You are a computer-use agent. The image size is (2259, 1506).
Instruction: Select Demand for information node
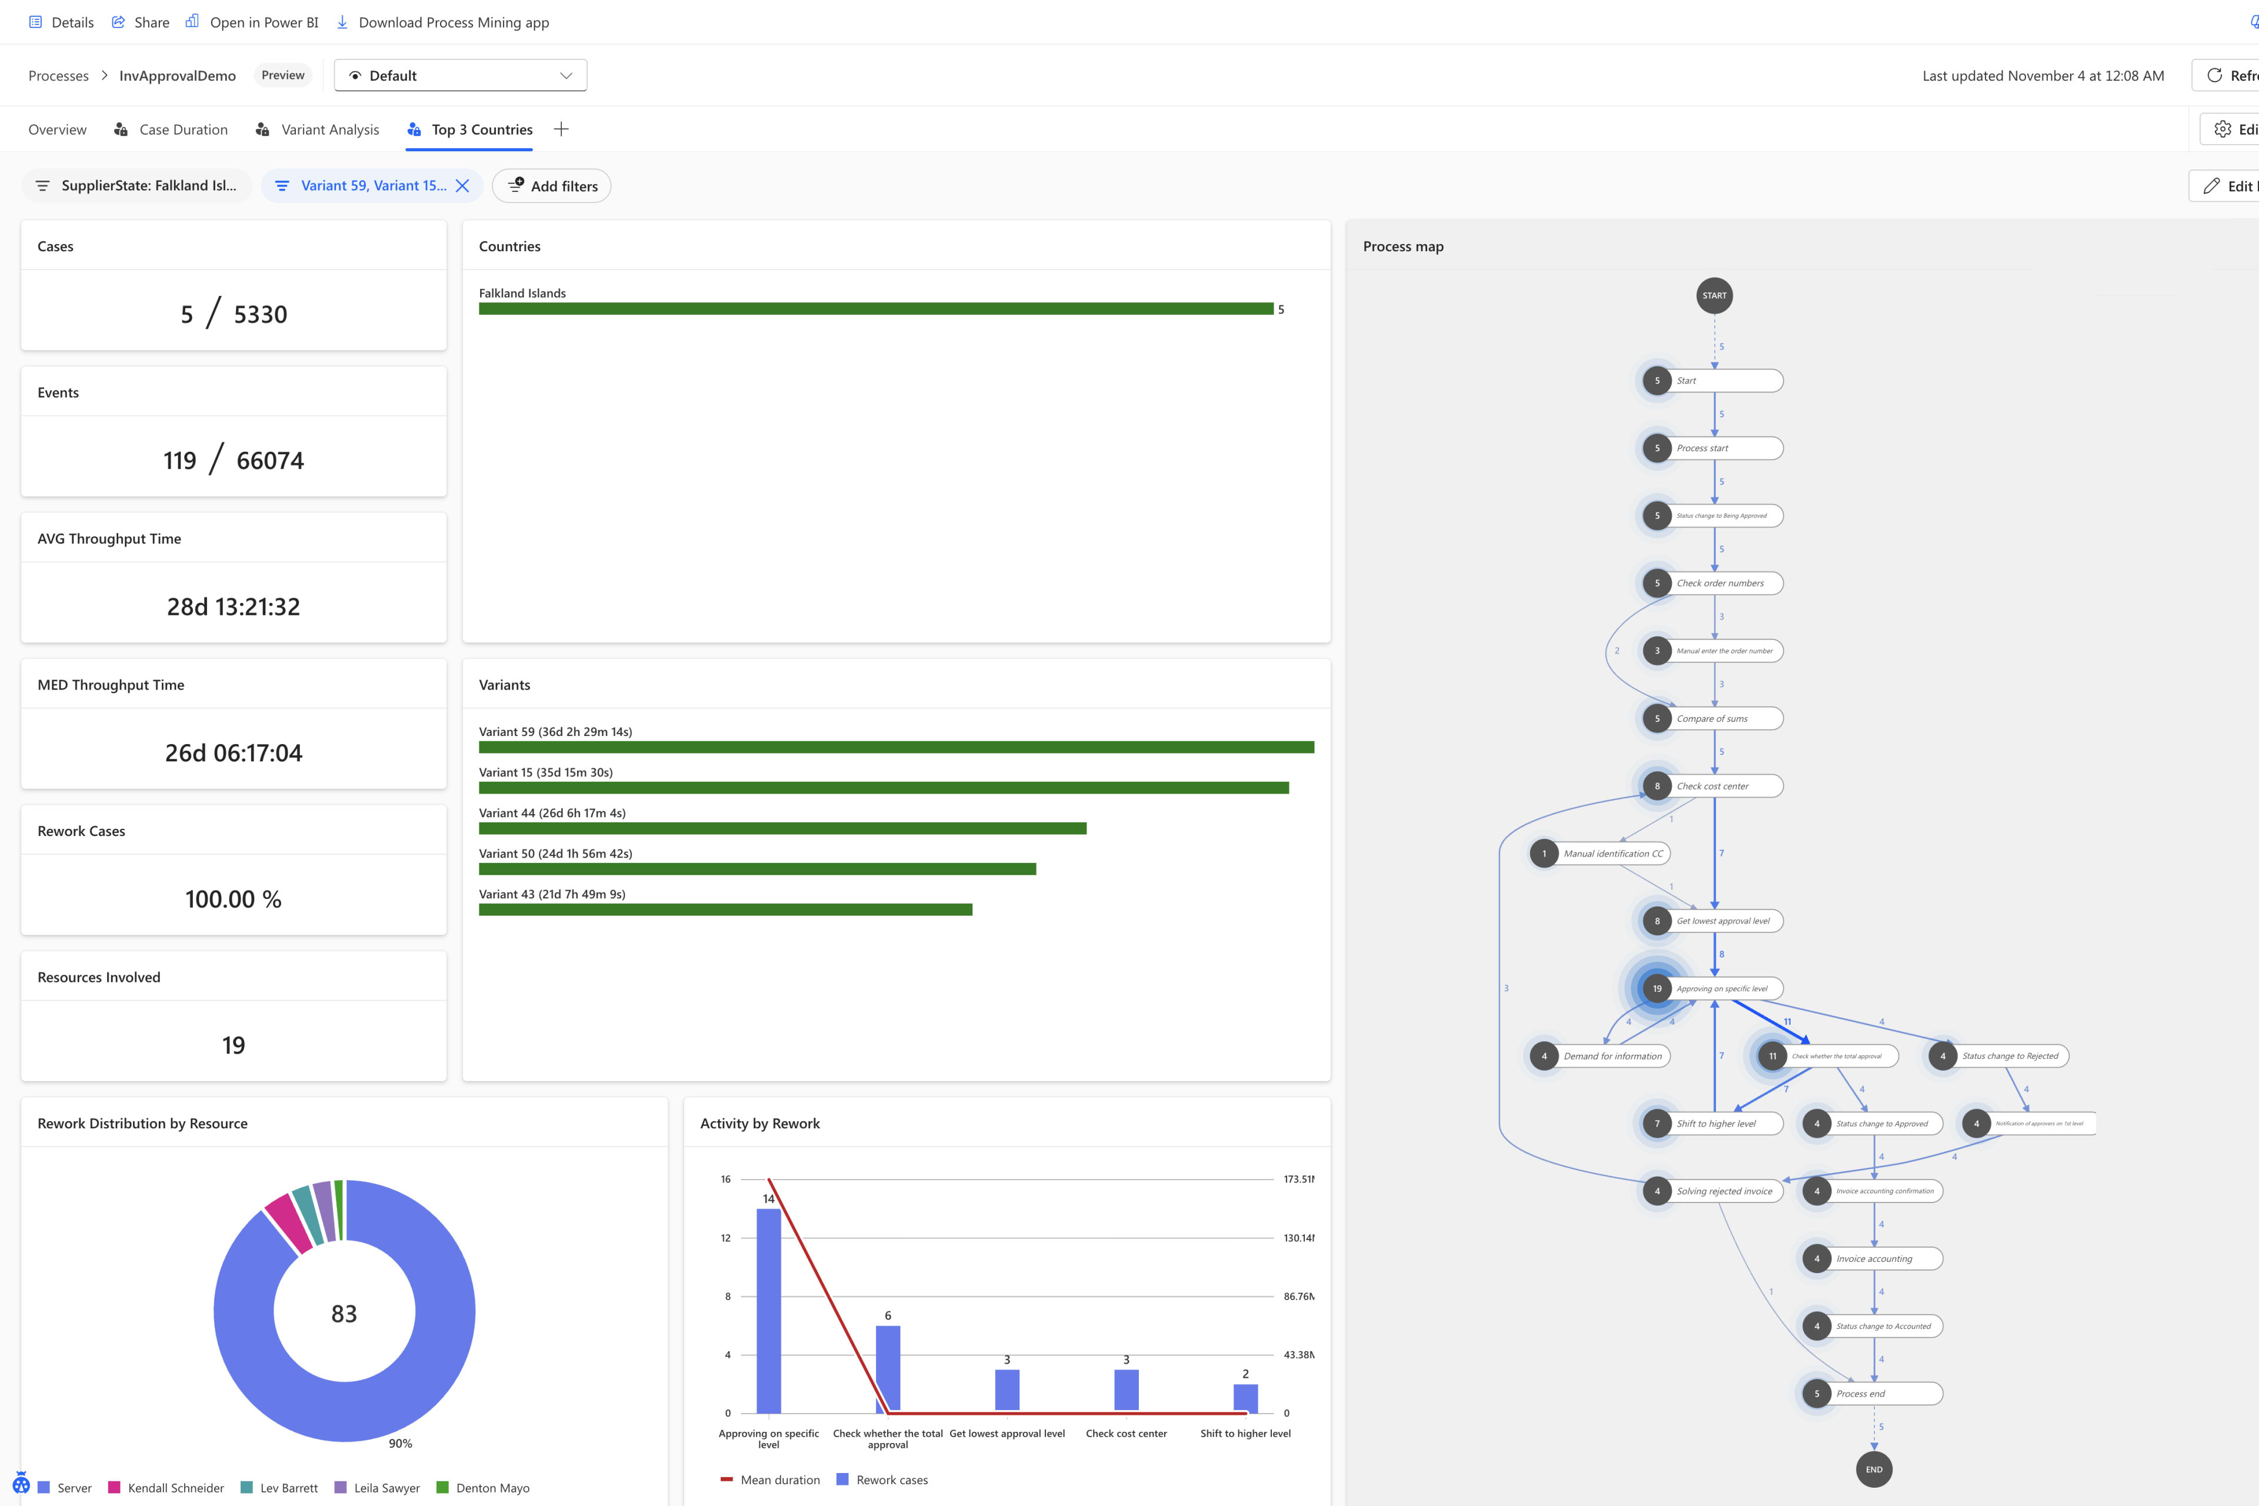pos(1600,1055)
